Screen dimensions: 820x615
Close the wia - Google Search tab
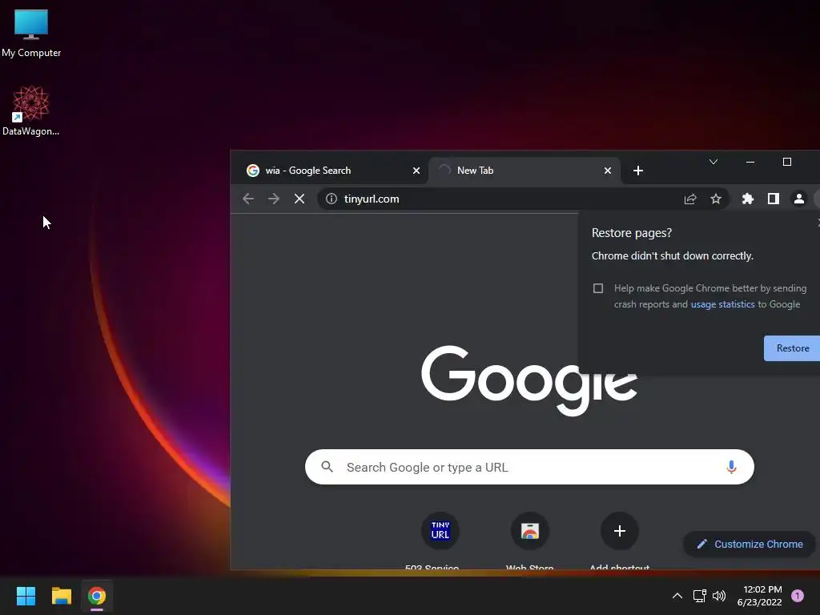(x=416, y=171)
